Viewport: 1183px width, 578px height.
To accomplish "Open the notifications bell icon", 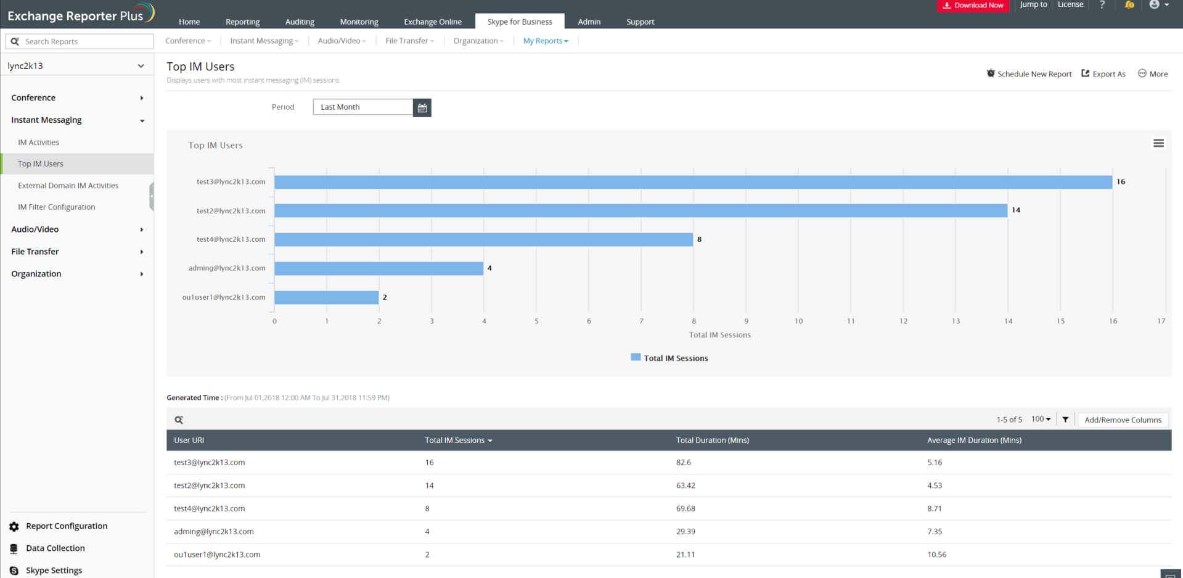I will click(x=1129, y=5).
